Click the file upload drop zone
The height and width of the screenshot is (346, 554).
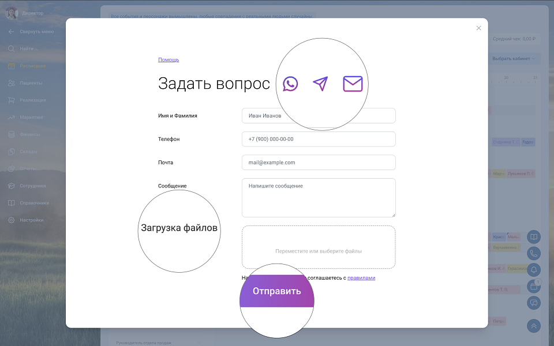point(319,247)
